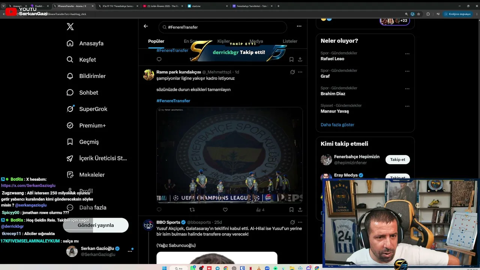Click the back arrow beside the search box

(146, 26)
